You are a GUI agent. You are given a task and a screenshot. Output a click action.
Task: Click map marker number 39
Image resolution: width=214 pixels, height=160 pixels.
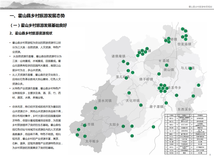pyautogui.click(x=147, y=49)
